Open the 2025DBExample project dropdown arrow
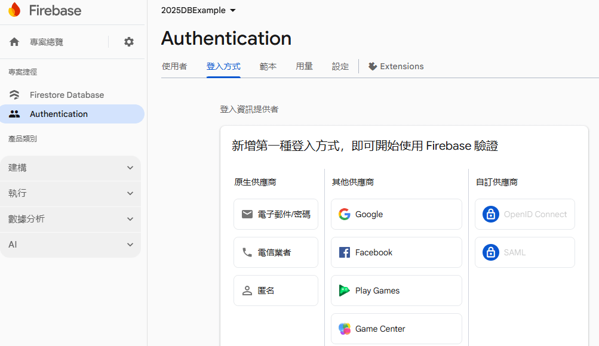The width and height of the screenshot is (599, 346). point(233,11)
